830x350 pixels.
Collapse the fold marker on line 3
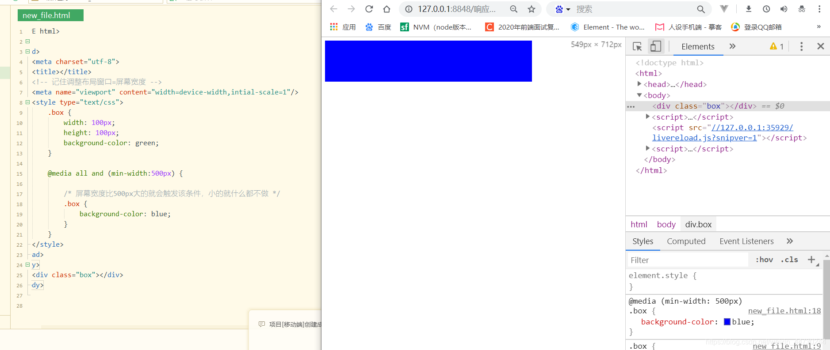[x=27, y=51]
